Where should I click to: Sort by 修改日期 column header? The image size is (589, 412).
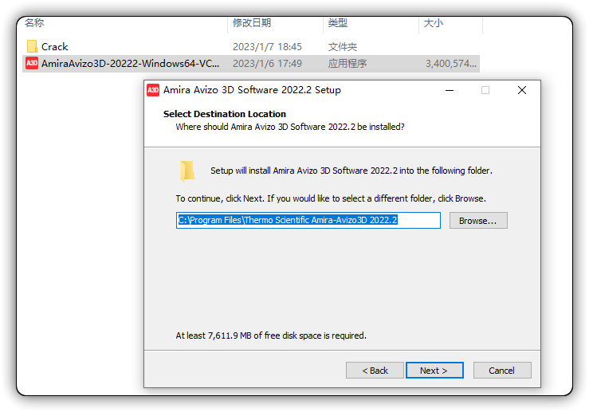(x=252, y=23)
